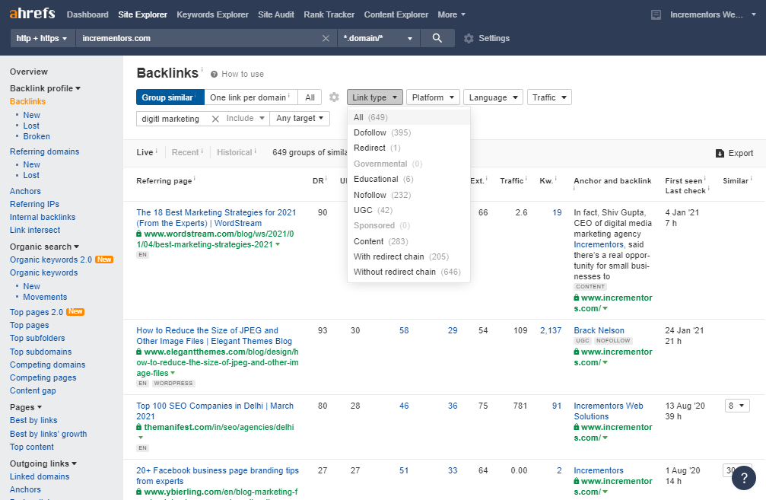Choose UGC link type
The height and width of the screenshot is (500, 766).
click(x=408, y=210)
